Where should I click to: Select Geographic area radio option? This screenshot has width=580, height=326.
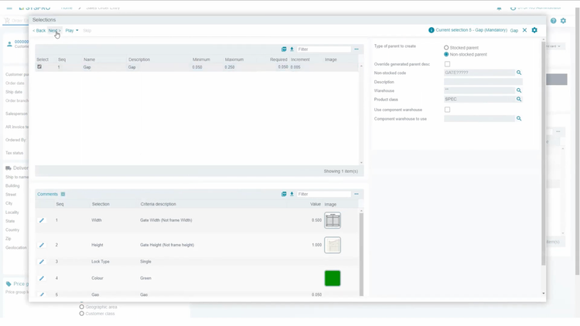pos(82,307)
